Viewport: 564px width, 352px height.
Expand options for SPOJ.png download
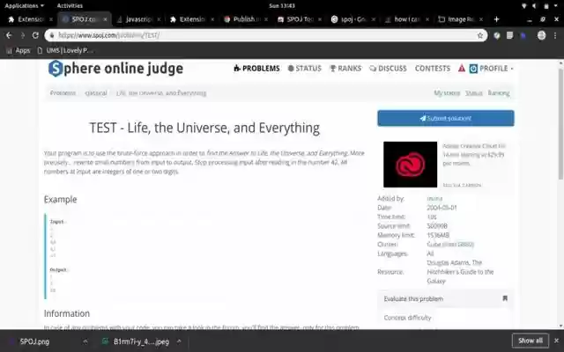85,341
